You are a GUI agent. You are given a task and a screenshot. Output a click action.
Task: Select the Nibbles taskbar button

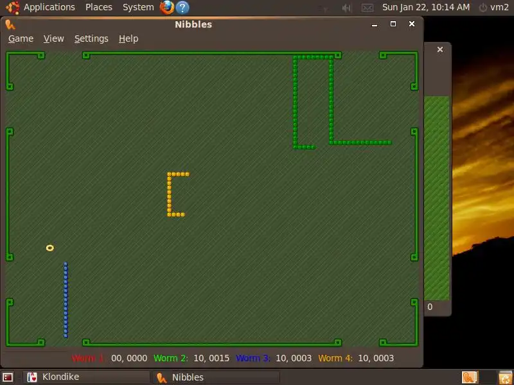[217, 377]
